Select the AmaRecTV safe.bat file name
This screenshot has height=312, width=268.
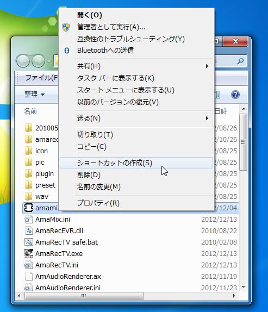66,242
